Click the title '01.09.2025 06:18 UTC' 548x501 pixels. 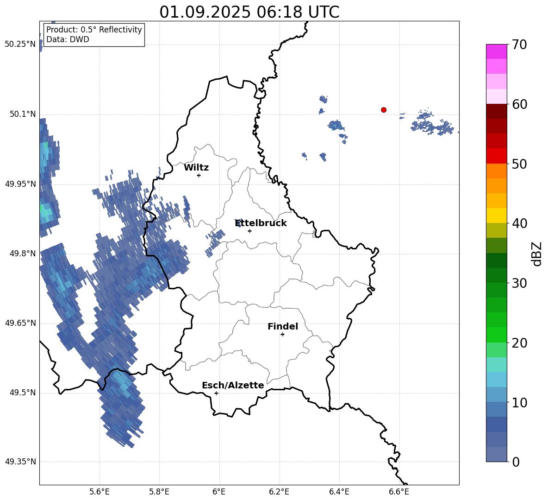[x=249, y=12]
